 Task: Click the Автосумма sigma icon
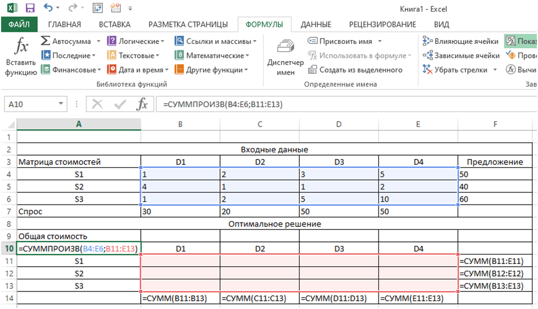pyautogui.click(x=45, y=41)
